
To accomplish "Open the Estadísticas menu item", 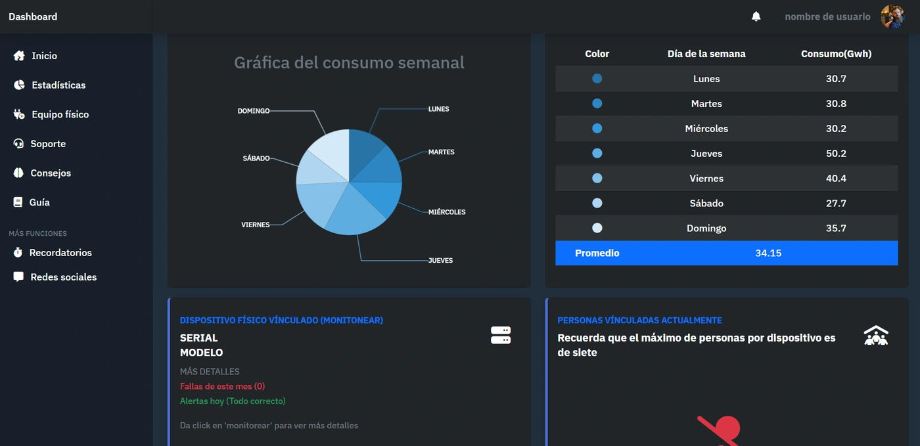I will click(x=58, y=85).
